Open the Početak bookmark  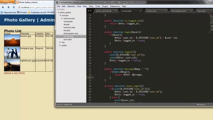coord(22,12)
